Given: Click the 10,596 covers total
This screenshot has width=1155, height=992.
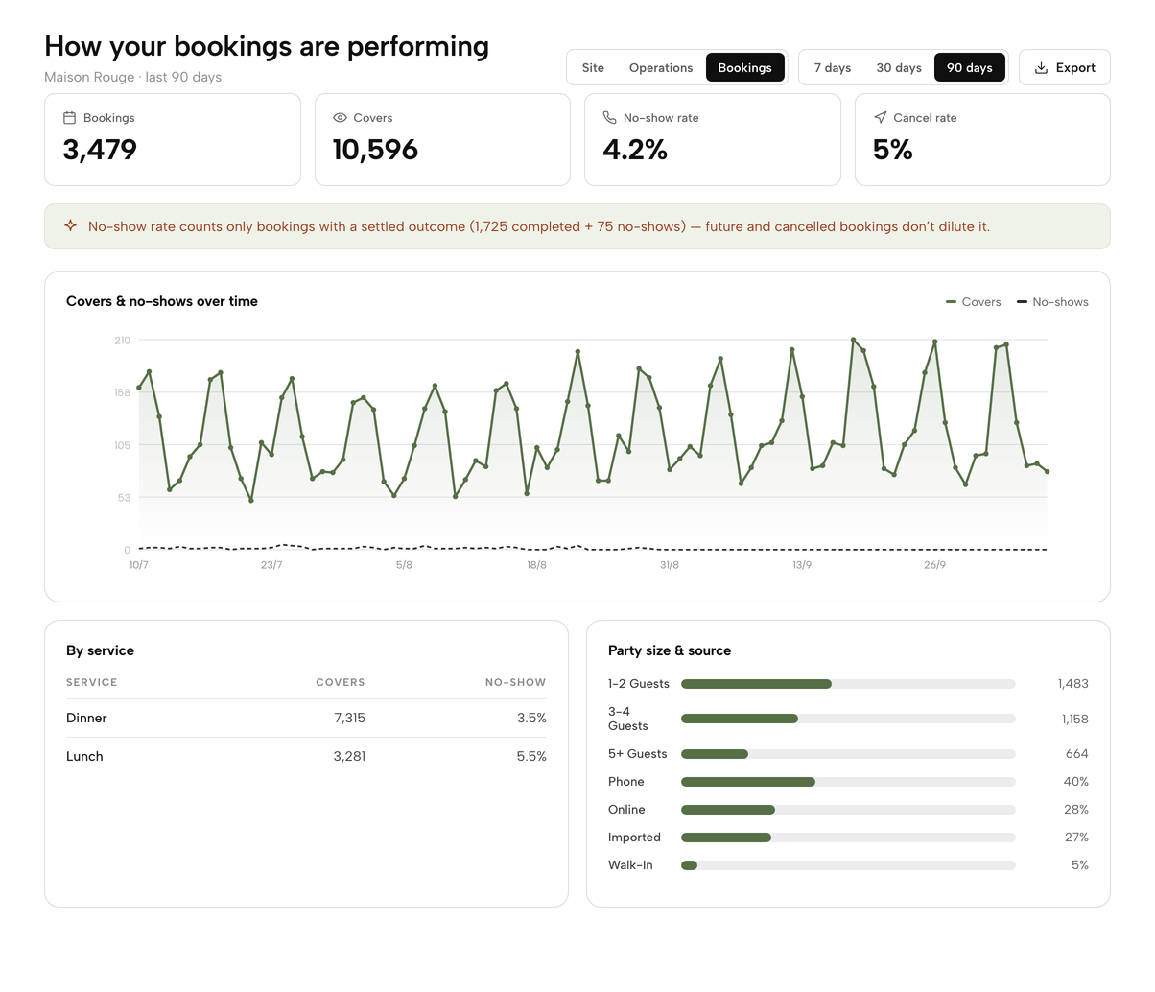Looking at the screenshot, I should [x=375, y=150].
